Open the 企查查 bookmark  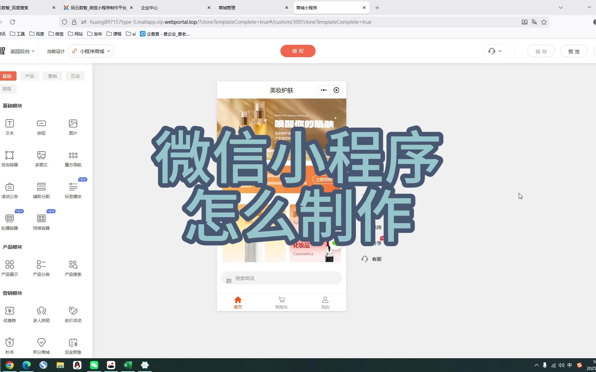[165, 34]
